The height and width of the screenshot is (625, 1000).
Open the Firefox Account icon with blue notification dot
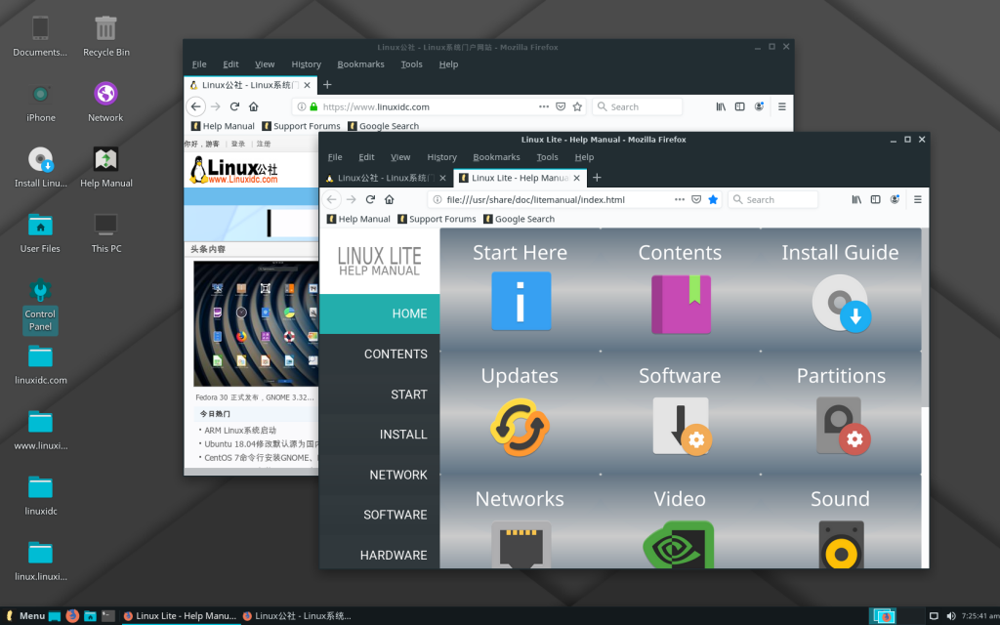pos(895,198)
